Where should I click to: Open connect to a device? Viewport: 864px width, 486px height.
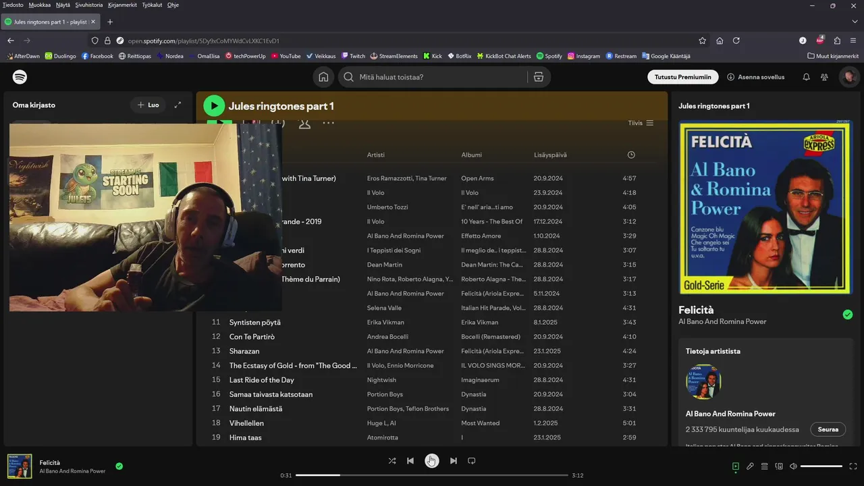(779, 466)
